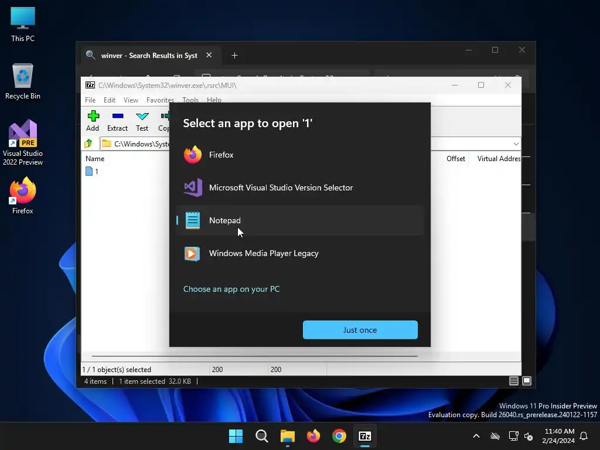Viewport: 600px width, 450px height.
Task: Click '1 / 1 object(s) selected' status text
Action: pyautogui.click(x=117, y=370)
